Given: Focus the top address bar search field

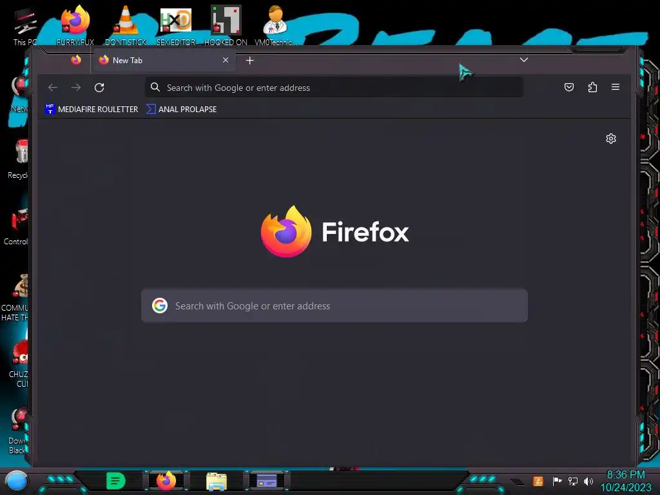Looking at the screenshot, I should [335, 88].
